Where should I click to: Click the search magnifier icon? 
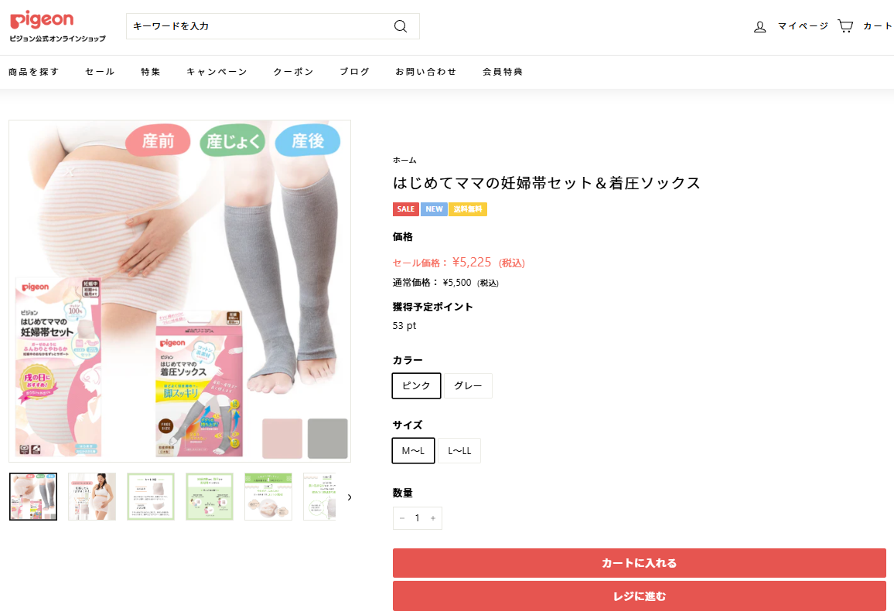[401, 26]
